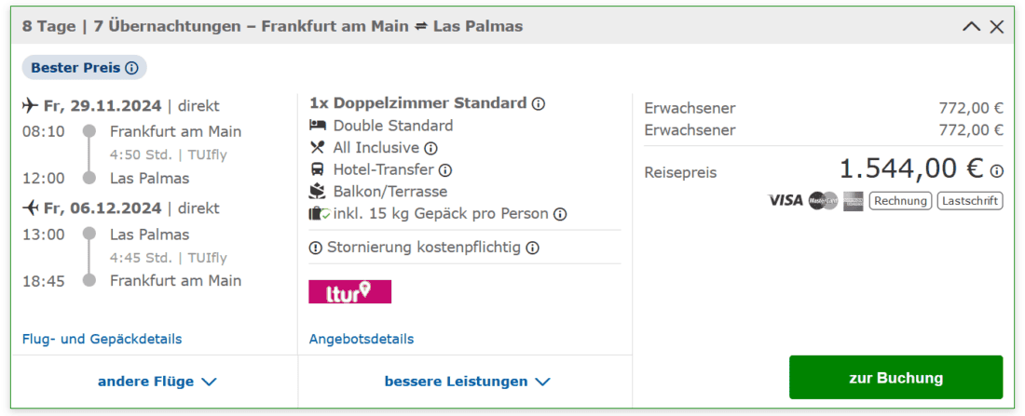Click the All Inclusive info icon
This screenshot has height=416, width=1025.
(430, 148)
